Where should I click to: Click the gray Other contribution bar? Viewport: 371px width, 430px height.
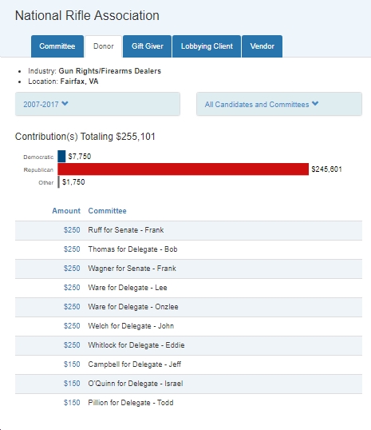click(58, 182)
